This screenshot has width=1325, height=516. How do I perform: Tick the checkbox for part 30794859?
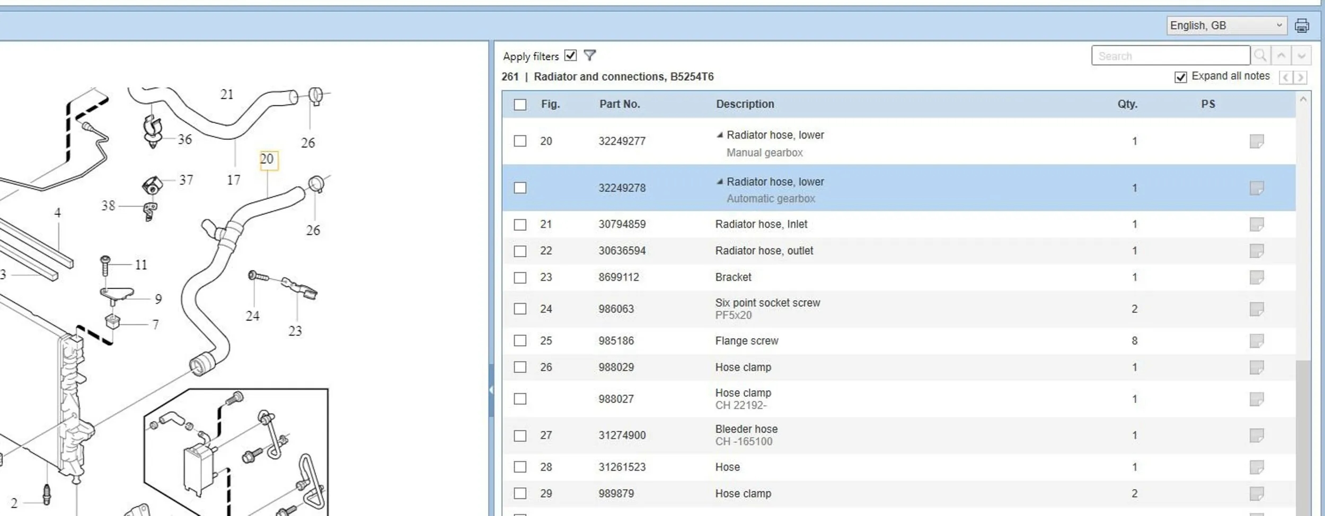click(520, 224)
